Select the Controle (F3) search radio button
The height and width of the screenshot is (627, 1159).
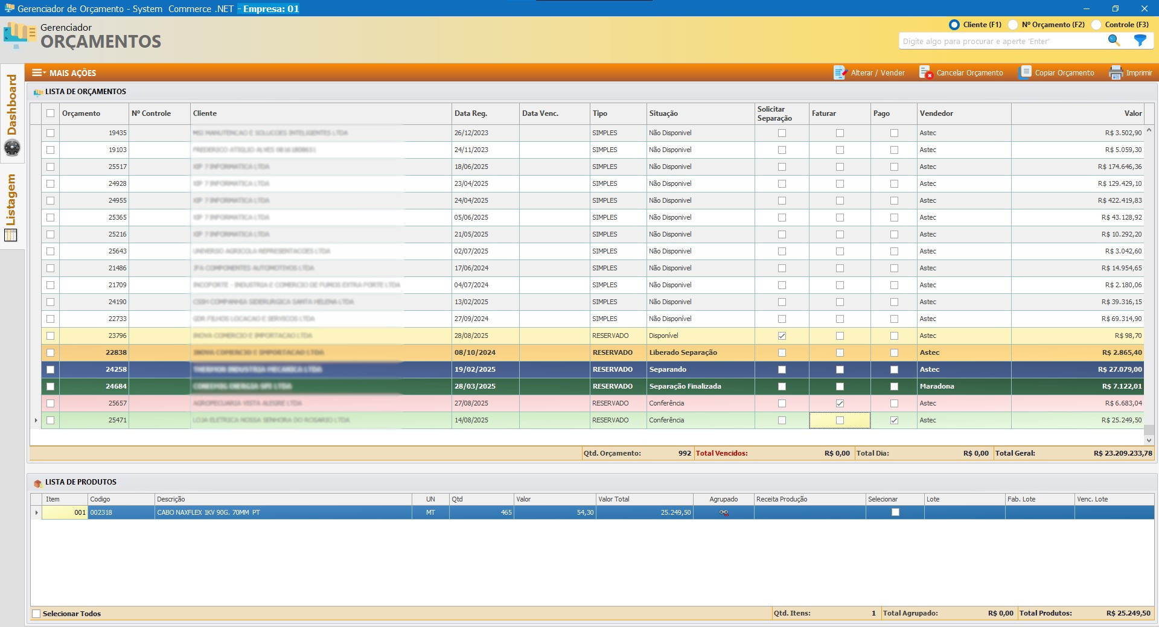(1096, 25)
